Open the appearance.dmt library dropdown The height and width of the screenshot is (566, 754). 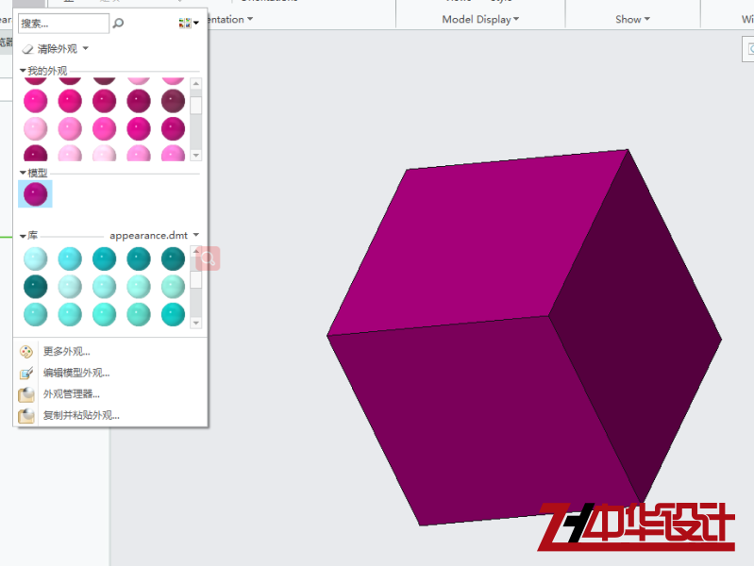196,235
